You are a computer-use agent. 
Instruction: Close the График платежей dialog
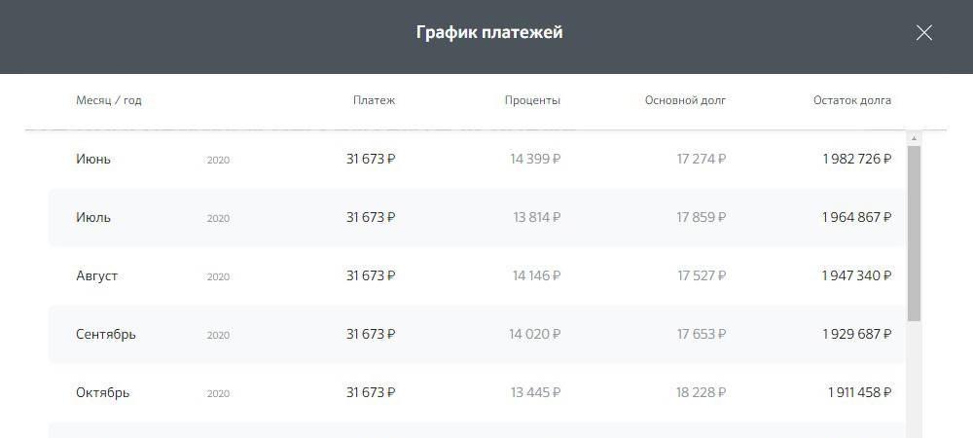click(x=923, y=32)
